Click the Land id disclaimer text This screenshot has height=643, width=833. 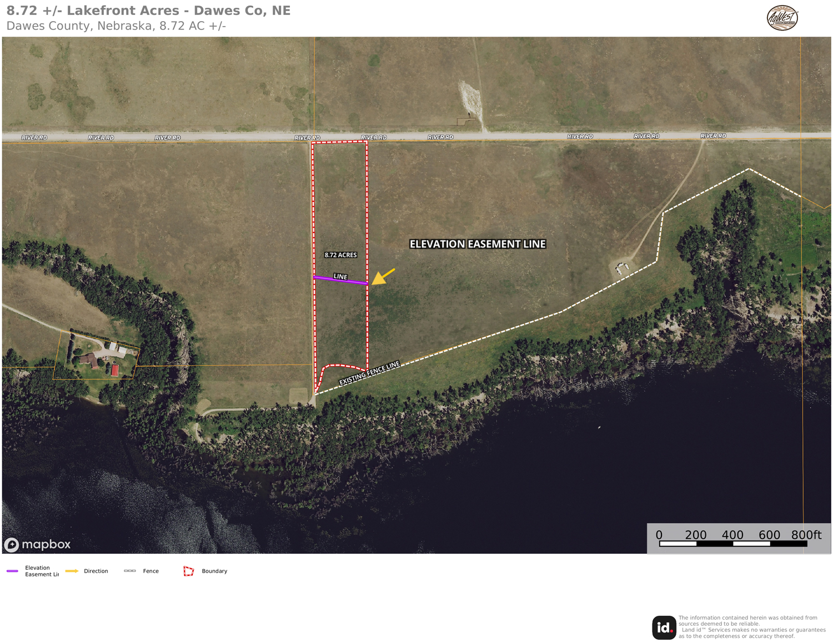(752, 627)
